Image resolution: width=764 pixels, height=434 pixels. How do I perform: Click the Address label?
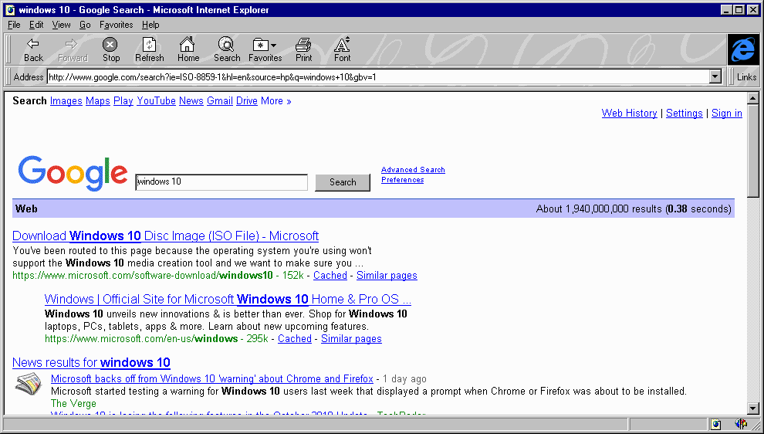[x=29, y=77]
